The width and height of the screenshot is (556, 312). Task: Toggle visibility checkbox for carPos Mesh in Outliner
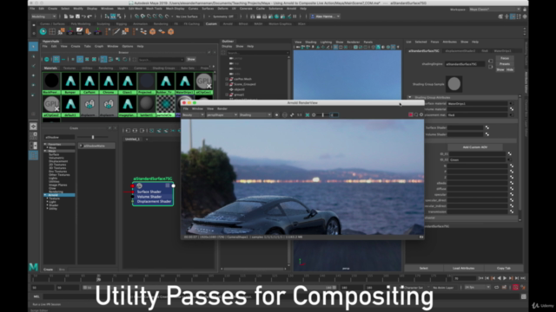click(227, 79)
